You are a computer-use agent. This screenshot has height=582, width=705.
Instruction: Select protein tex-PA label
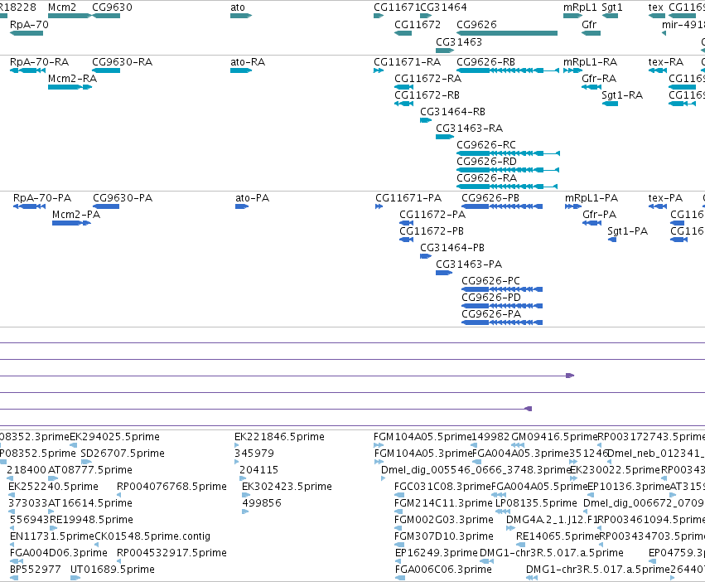click(665, 197)
